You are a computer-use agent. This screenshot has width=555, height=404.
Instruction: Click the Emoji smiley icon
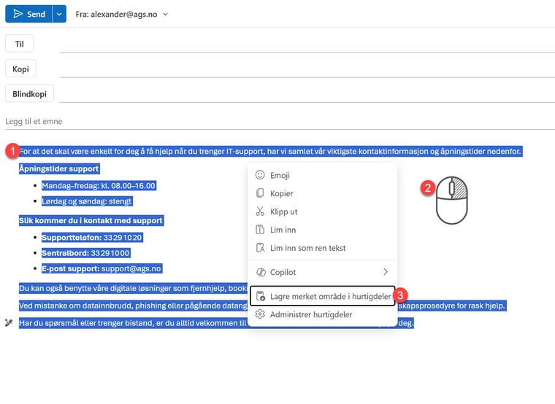coord(260,175)
